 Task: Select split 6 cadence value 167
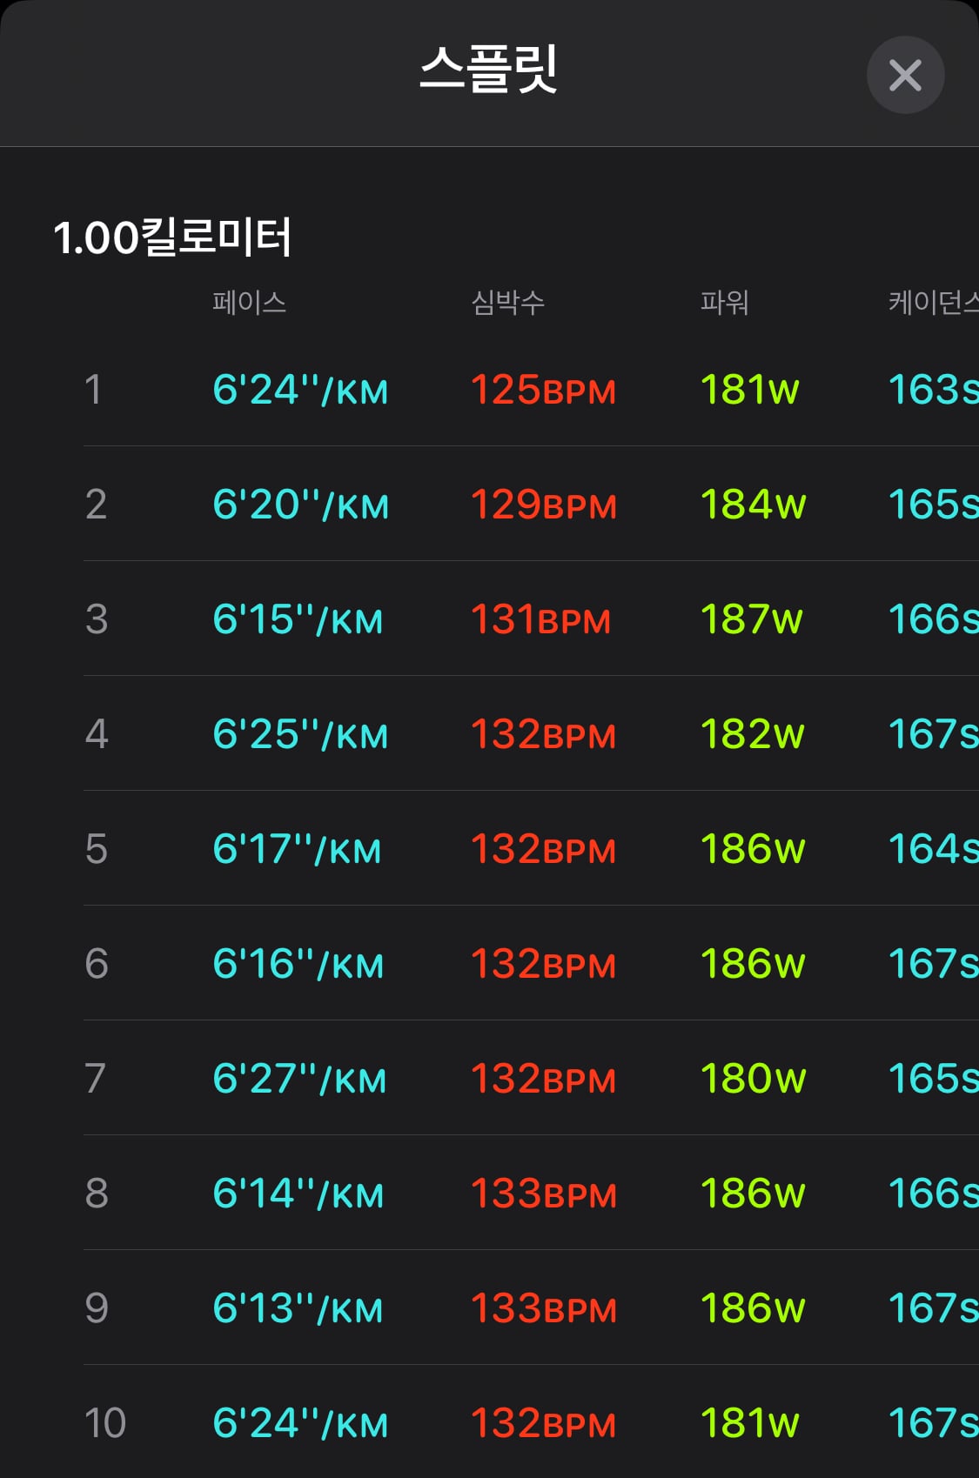pos(934,964)
